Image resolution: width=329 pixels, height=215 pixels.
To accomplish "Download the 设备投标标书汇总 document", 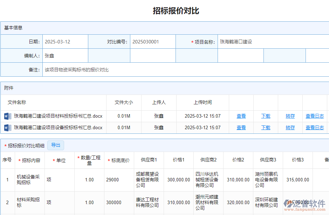I will [x=266, y=127].
